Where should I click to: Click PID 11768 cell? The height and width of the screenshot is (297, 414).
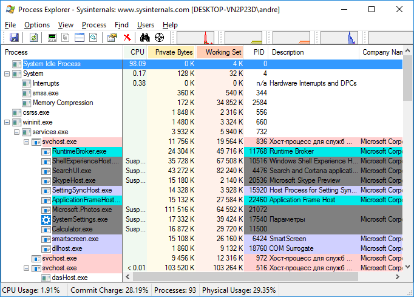coord(258,151)
